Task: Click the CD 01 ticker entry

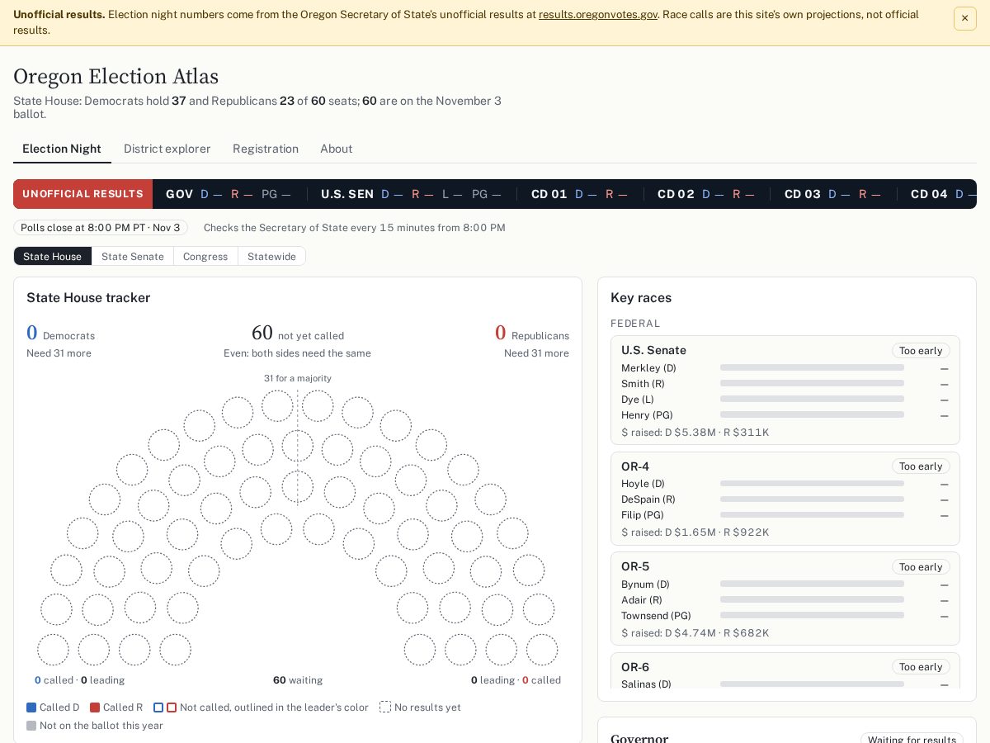Action: coord(579,194)
